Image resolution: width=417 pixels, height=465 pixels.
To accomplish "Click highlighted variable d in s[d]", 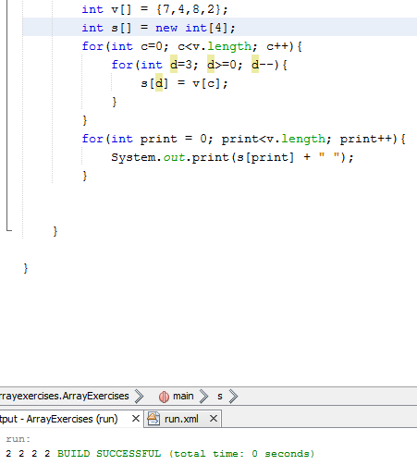I will click(159, 83).
